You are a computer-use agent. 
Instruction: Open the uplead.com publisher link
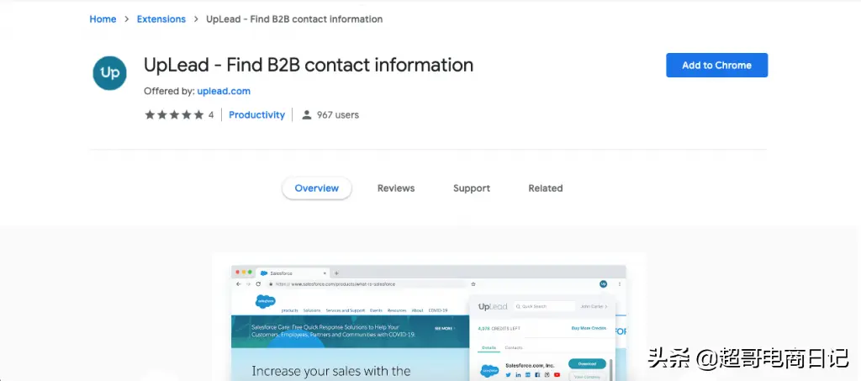pyautogui.click(x=224, y=91)
